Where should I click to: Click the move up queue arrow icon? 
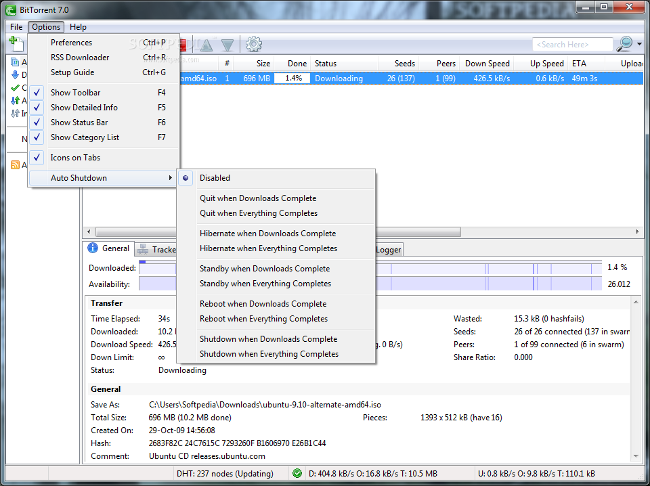tap(207, 45)
